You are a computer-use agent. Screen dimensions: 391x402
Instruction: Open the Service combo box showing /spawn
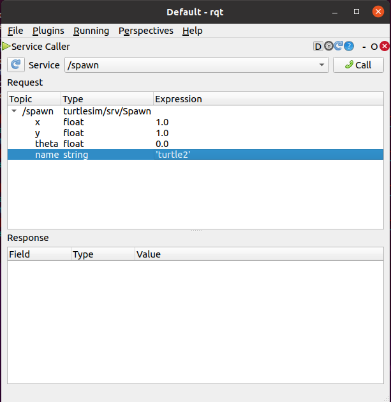tap(196, 65)
